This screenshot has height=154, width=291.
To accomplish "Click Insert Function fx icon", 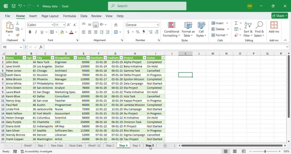I will point(41,47).
